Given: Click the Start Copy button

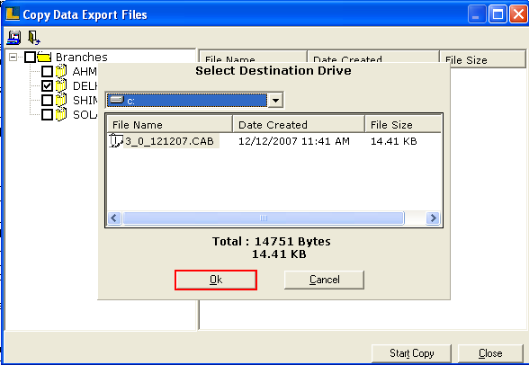Looking at the screenshot, I should pos(412,353).
